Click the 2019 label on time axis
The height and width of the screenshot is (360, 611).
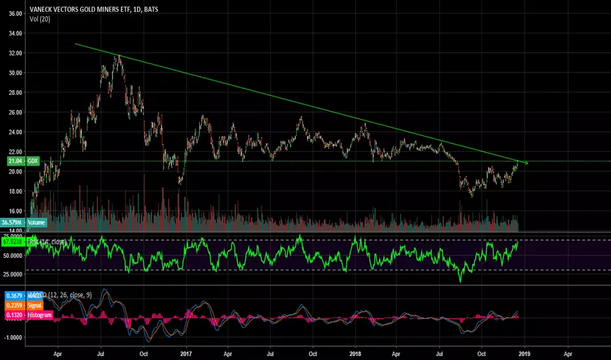524,353
